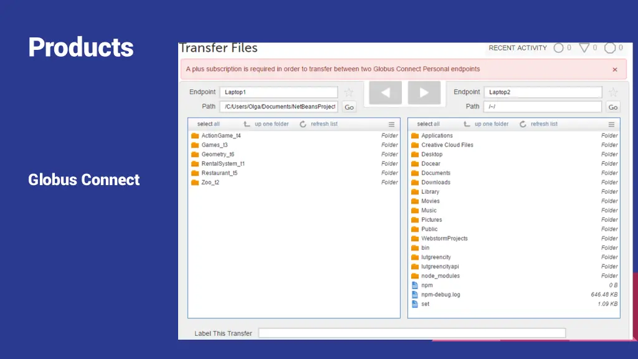Open right pane hamburger options menu
The height and width of the screenshot is (359, 638).
(x=611, y=125)
